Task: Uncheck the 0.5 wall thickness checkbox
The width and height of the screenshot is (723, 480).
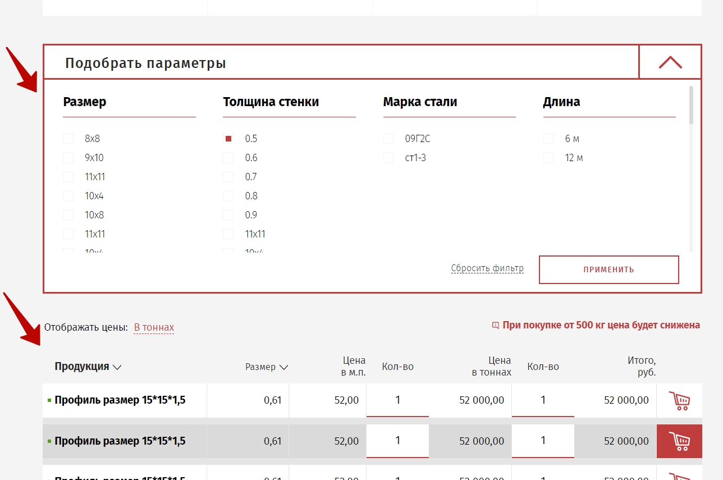Action: coord(228,139)
